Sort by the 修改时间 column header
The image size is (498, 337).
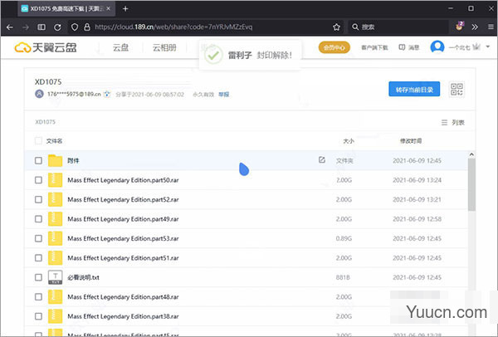[411, 141]
